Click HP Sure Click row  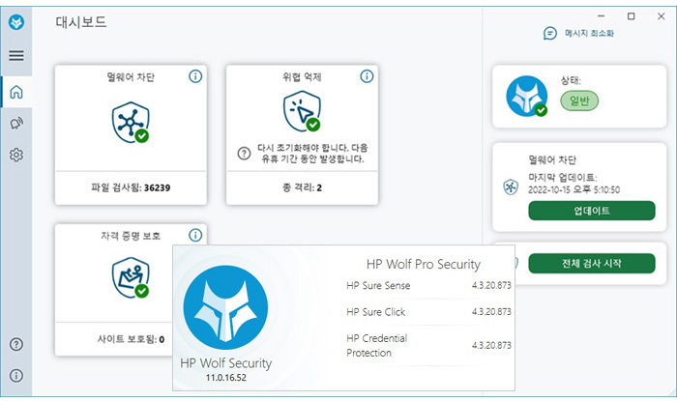pyautogui.click(x=428, y=312)
